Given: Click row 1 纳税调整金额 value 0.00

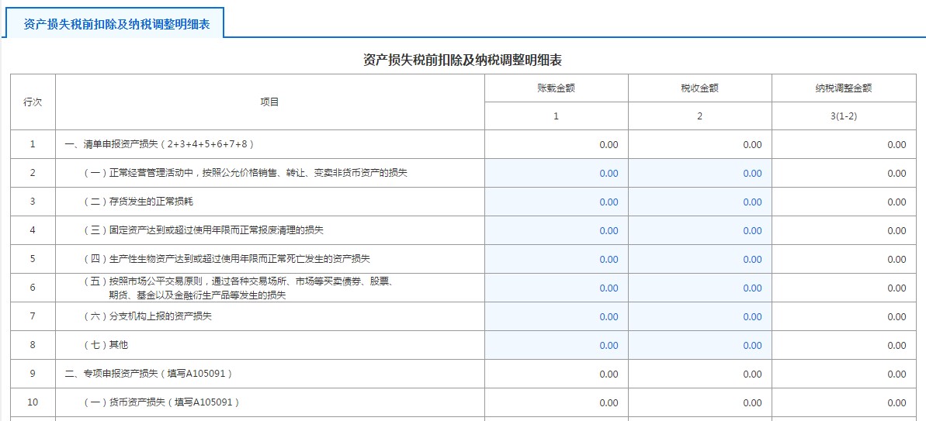Looking at the screenshot, I should [896, 144].
